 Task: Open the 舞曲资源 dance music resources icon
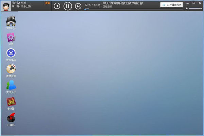(11, 71)
